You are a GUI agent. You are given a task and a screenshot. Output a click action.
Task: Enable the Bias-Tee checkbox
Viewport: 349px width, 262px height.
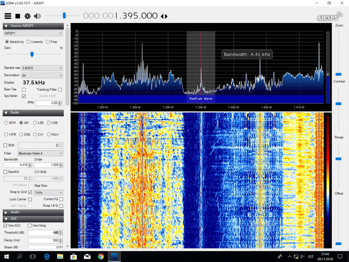click(x=24, y=90)
